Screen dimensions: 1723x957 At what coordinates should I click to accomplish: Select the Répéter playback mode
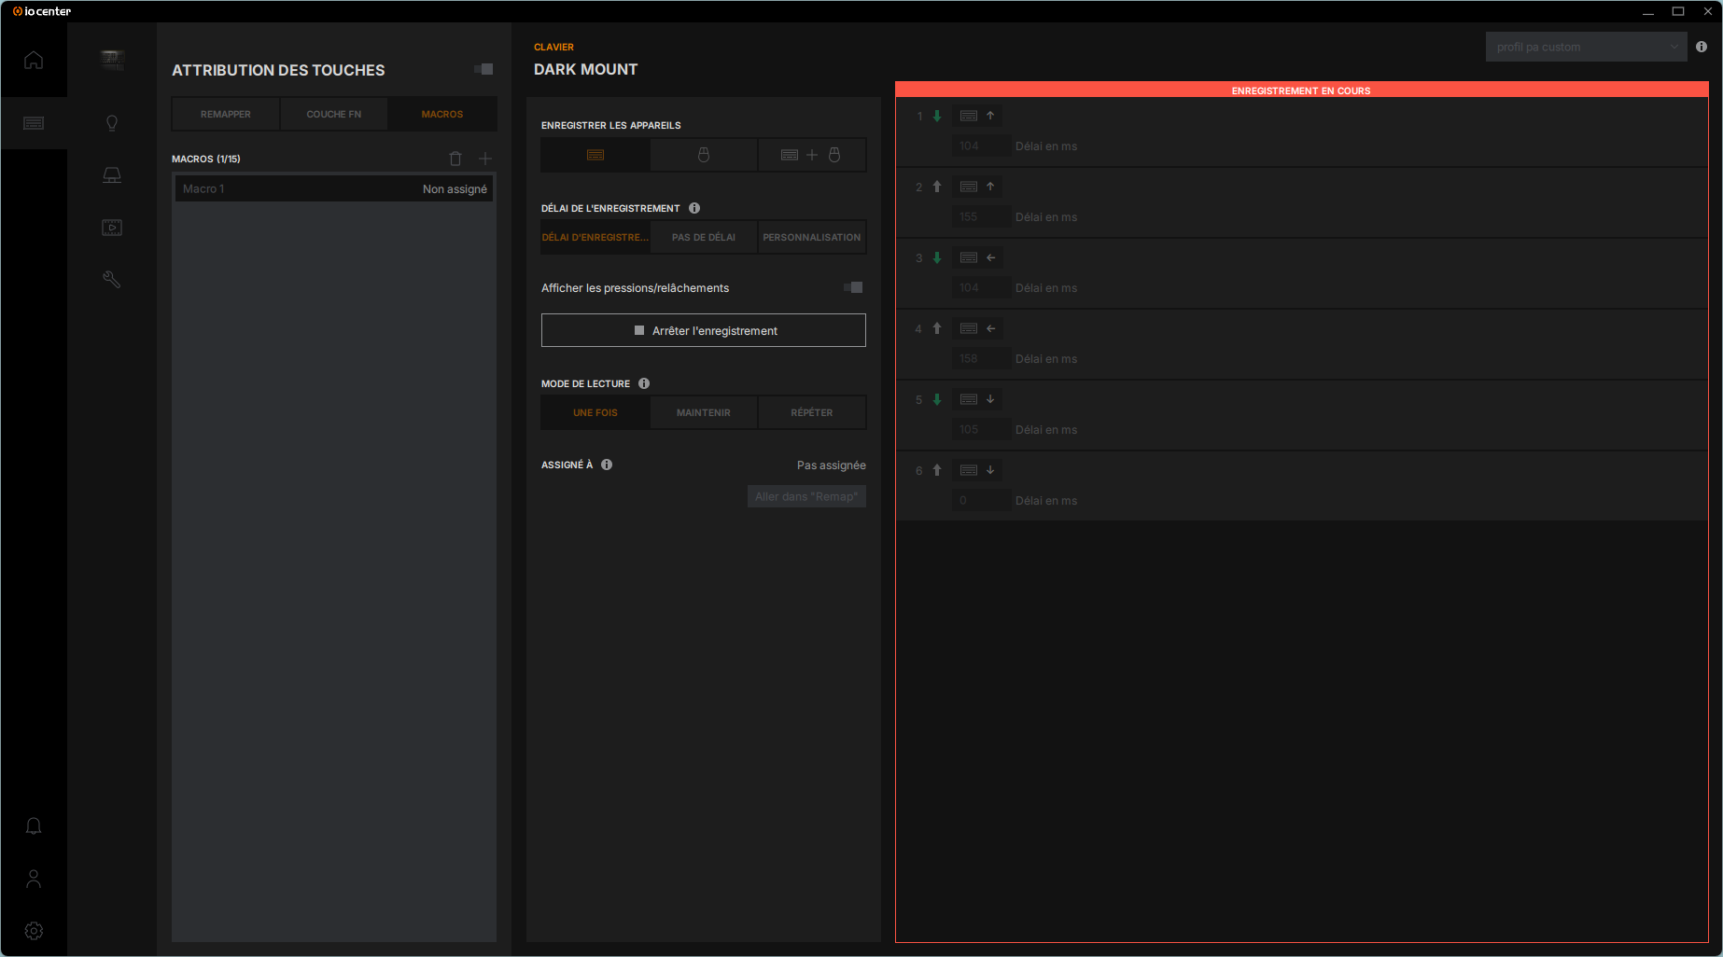coord(812,412)
